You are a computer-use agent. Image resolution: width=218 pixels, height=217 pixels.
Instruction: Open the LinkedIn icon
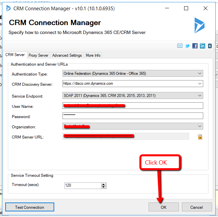tap(203, 46)
